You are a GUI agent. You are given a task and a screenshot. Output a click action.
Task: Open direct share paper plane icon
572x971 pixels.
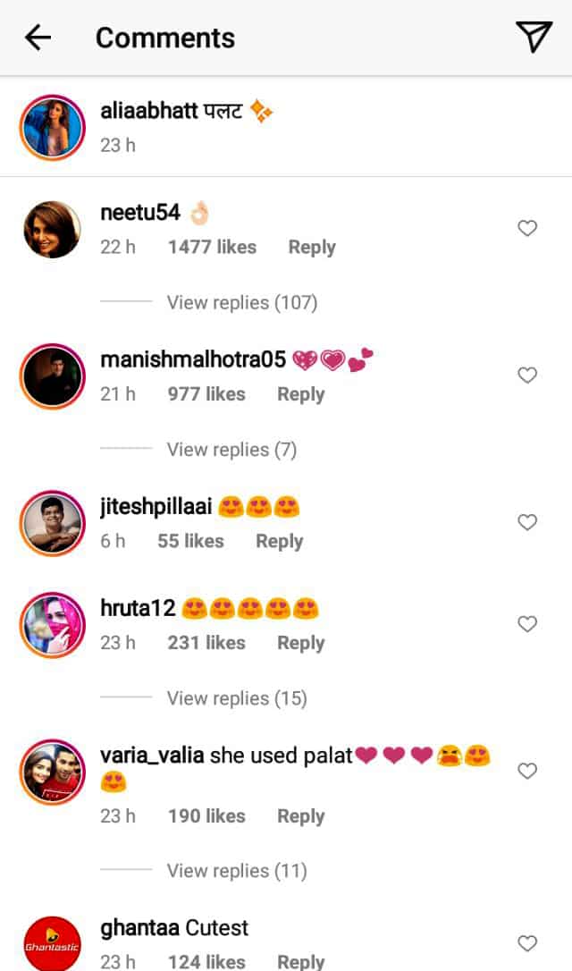click(534, 37)
